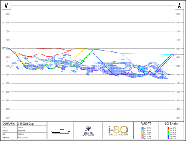Select the blue AUOPT legend swatch
The height and width of the screenshot is (141, 186).
point(143,128)
